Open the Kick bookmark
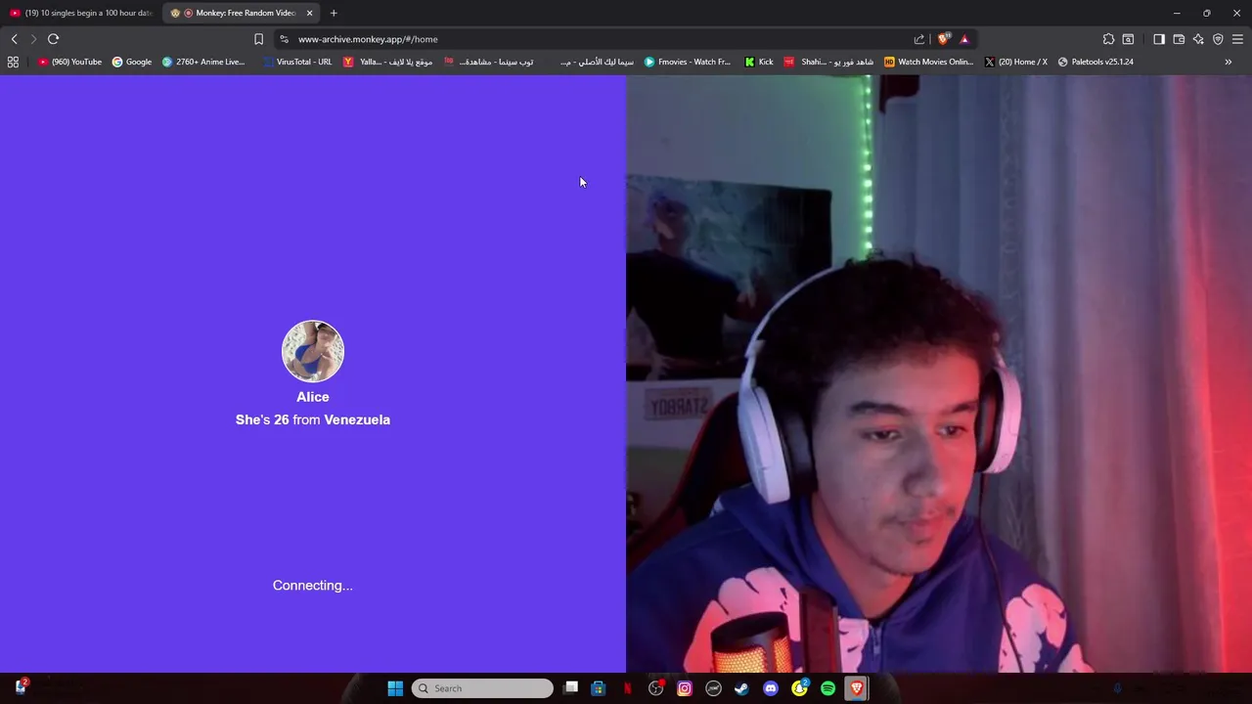Viewport: 1252px width, 704px height. pyautogui.click(x=758, y=62)
